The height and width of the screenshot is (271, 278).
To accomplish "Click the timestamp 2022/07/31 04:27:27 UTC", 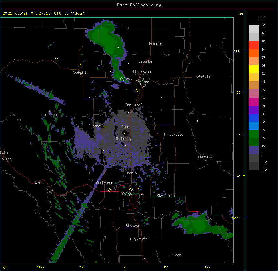I will click(x=32, y=14).
